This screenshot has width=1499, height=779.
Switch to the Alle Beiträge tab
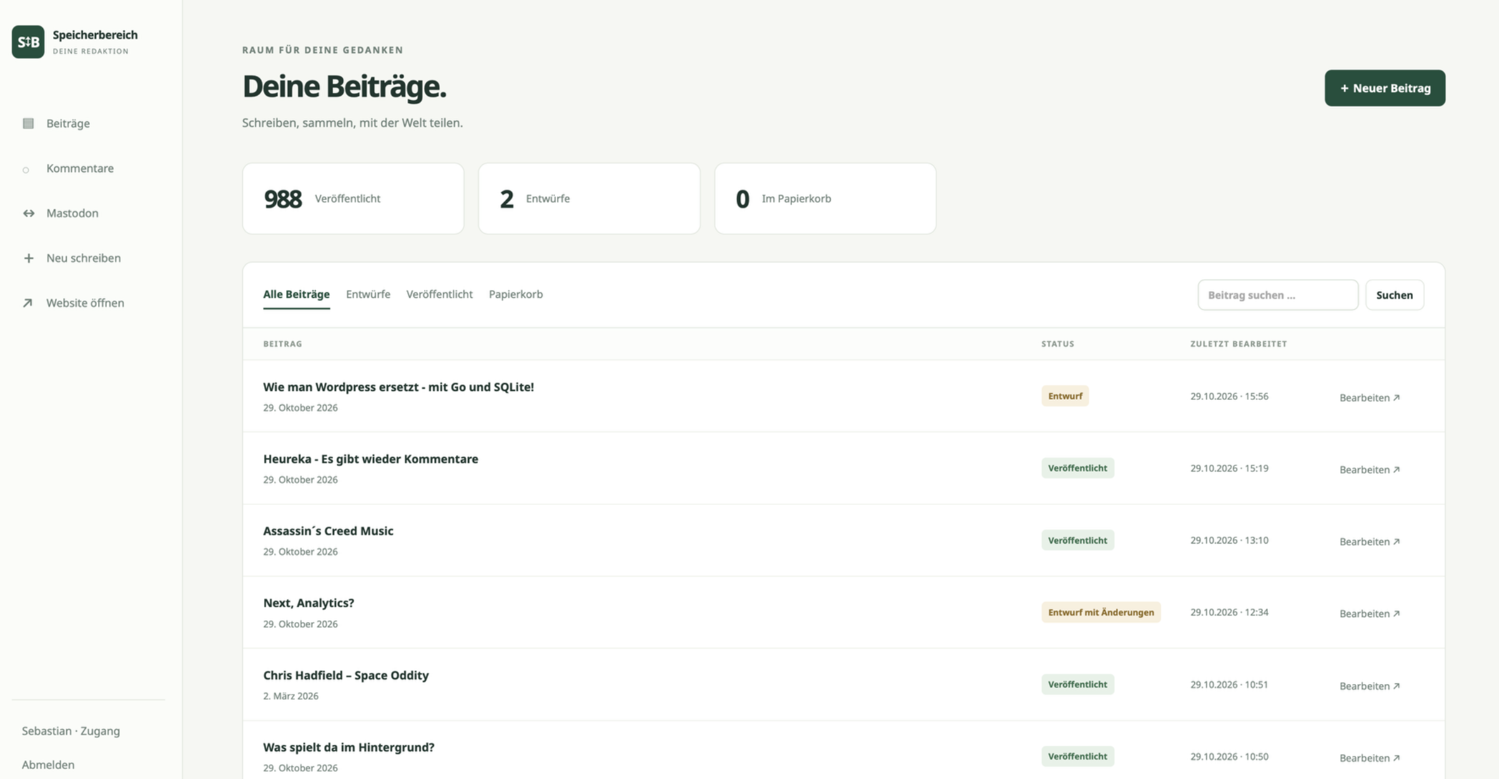pyautogui.click(x=296, y=294)
